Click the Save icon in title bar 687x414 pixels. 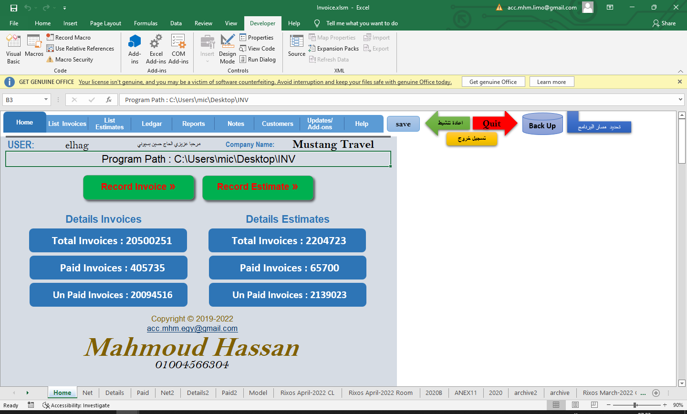14,8
